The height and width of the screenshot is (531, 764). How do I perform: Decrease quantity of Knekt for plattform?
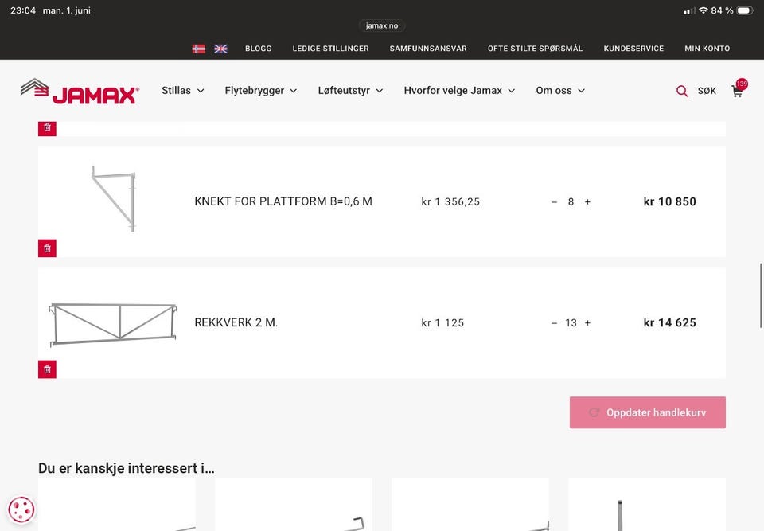(554, 202)
